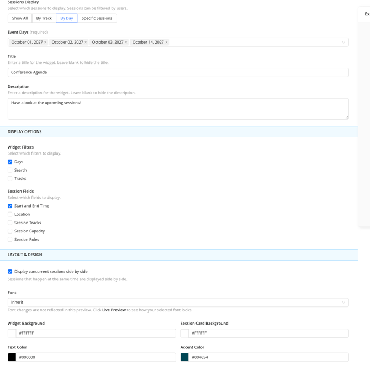Image resolution: width=370 pixels, height=376 pixels.
Task: Click the LAYOUT & DESIGN section header
Action: pos(179,255)
